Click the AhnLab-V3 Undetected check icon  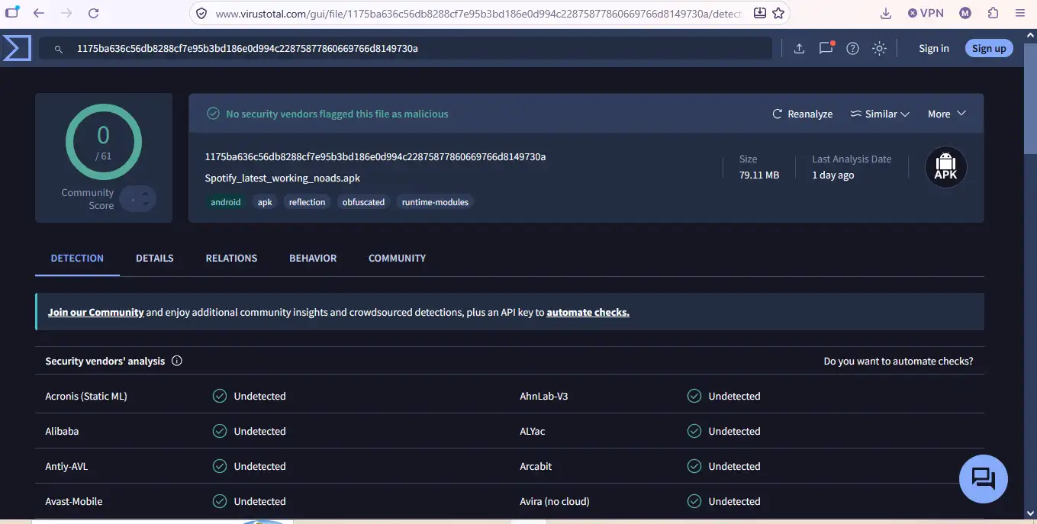(x=694, y=396)
